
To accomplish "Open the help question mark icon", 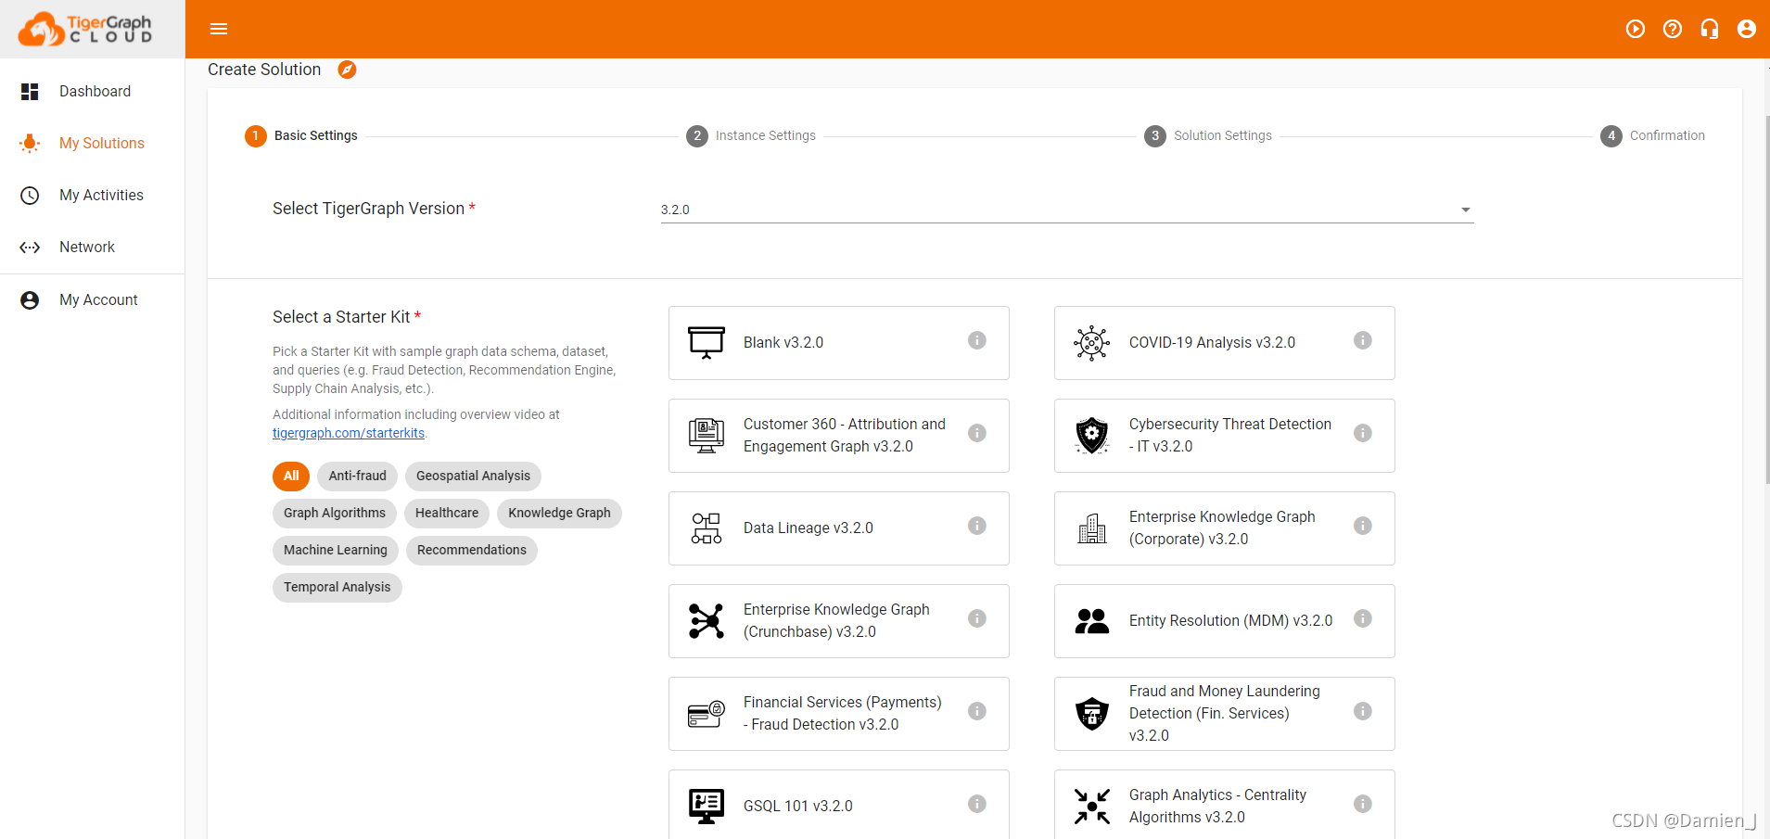I will (1673, 29).
